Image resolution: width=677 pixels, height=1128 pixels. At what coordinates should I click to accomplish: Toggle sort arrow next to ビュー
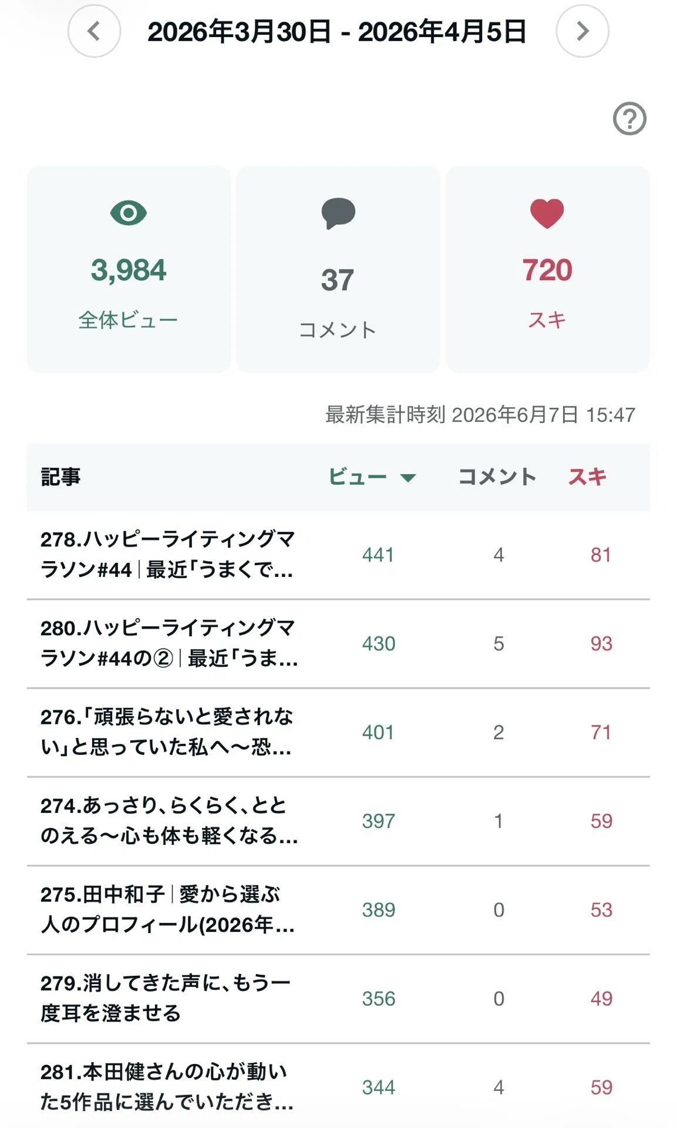[408, 478]
